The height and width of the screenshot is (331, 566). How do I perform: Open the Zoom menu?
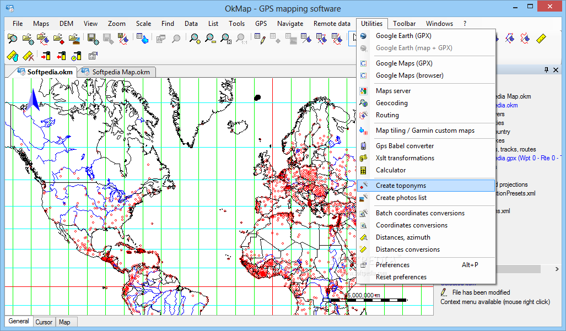tap(117, 24)
